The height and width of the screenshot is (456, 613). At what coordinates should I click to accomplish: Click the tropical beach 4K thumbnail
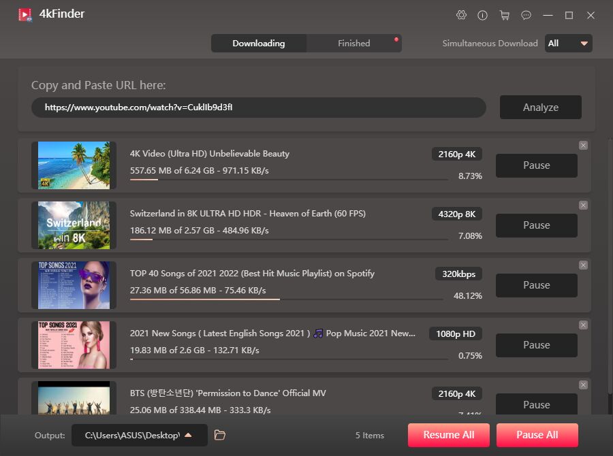(x=74, y=165)
